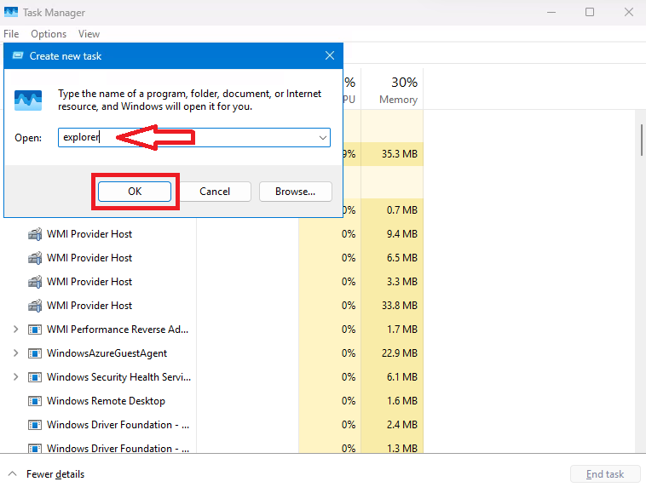Expand the Windows Security Health Service row

click(x=15, y=377)
